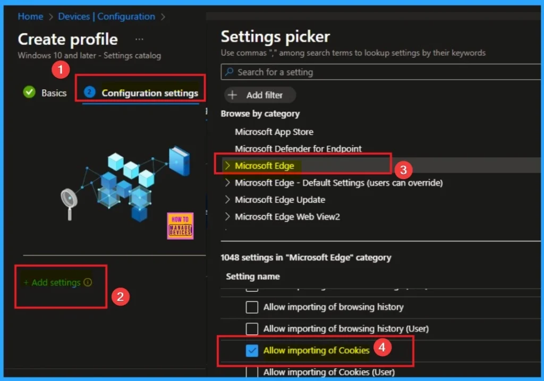Select the Microsoft Edge Update category

(280, 200)
